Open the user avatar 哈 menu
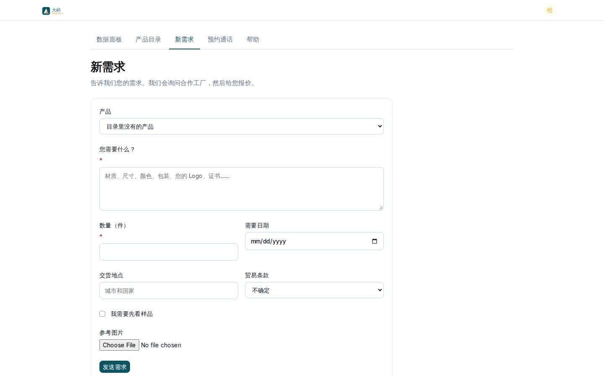The width and height of the screenshot is (604, 377). pos(549,10)
